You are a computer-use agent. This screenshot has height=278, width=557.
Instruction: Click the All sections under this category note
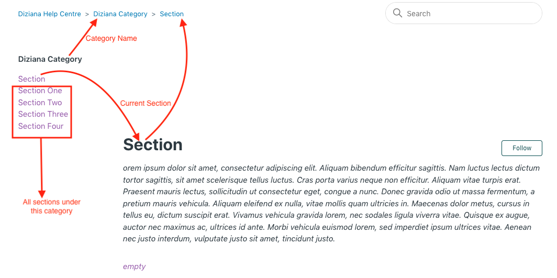51,206
